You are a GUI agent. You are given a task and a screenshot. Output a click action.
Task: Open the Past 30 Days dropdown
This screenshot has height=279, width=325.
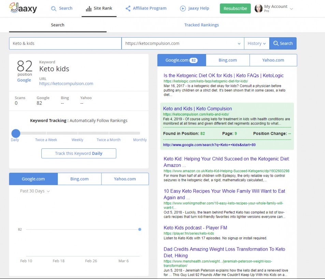click(x=35, y=191)
